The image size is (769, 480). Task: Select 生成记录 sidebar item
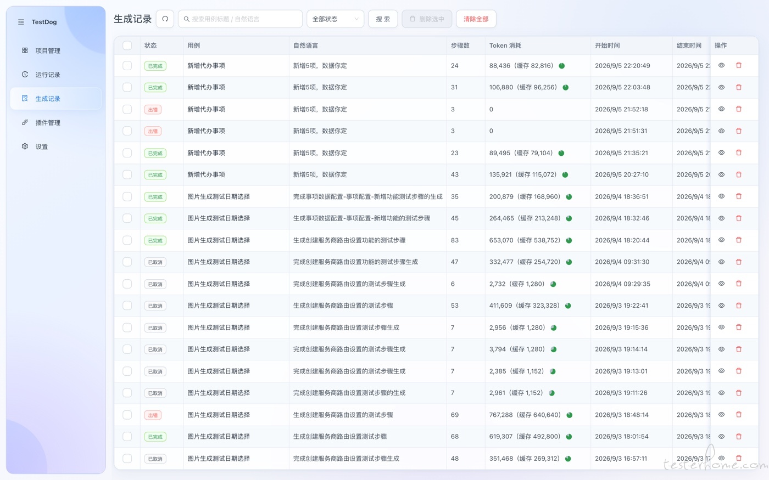(x=56, y=99)
